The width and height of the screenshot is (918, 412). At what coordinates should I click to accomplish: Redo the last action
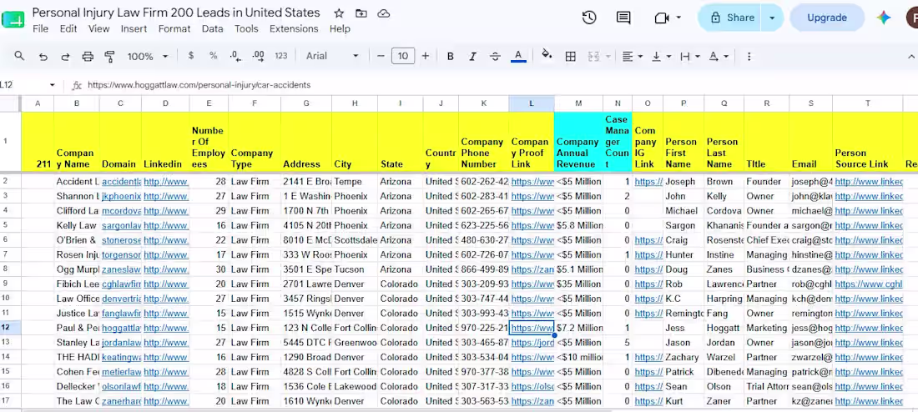click(65, 57)
